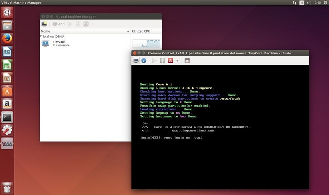Click the TinyCore CPU usage graph
The image size is (329, 195).
click(146, 44)
